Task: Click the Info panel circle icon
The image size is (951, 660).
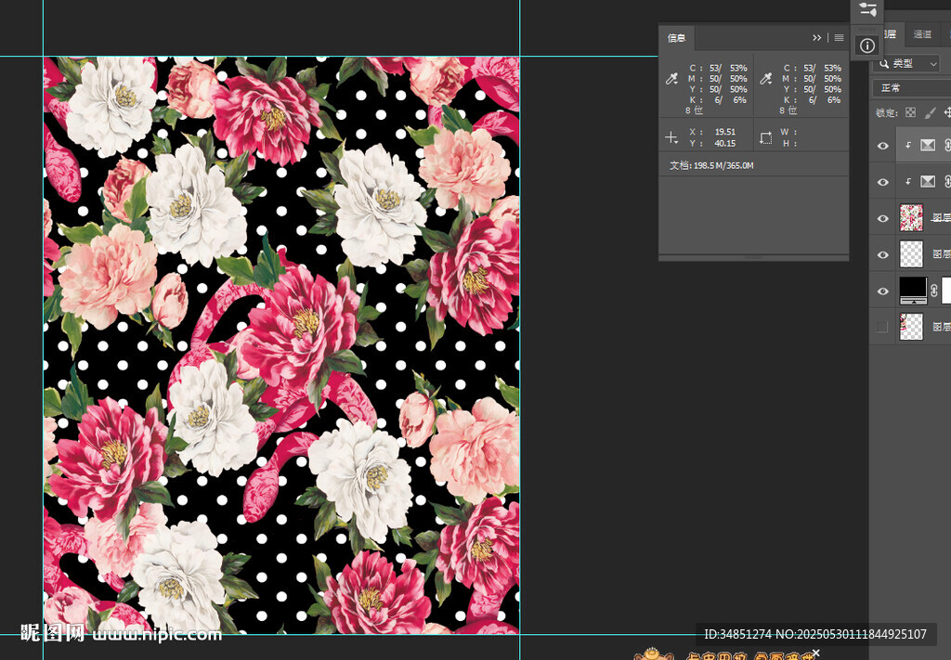Action: point(866,45)
